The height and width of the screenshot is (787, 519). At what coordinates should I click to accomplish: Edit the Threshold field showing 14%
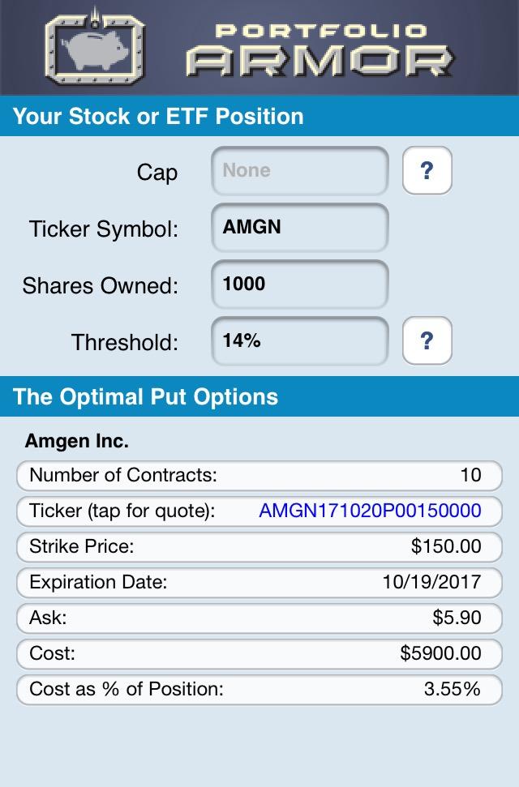pyautogui.click(x=300, y=340)
